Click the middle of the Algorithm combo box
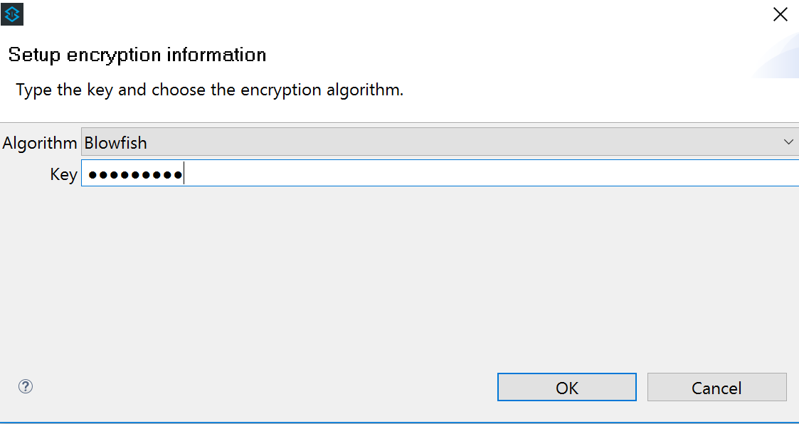This screenshot has height=424, width=799. pos(434,142)
